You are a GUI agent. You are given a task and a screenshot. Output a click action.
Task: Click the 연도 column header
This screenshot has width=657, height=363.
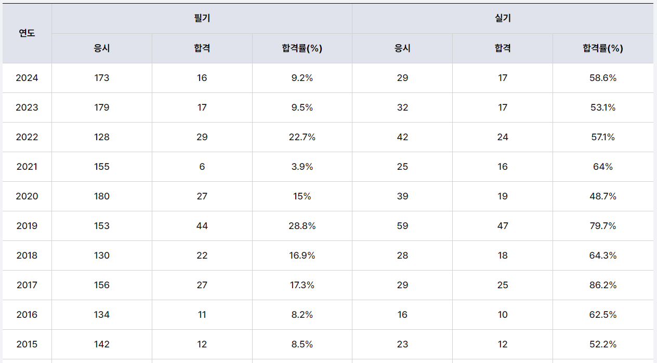[27, 33]
